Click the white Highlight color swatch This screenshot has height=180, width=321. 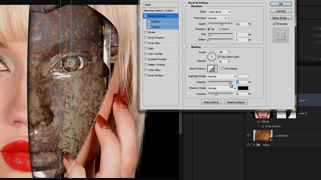click(x=243, y=76)
